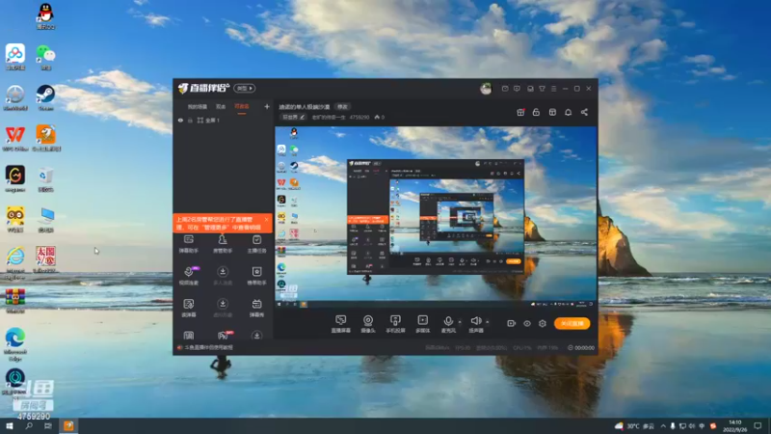Open the first message icon in title bar
This screenshot has width=771, height=434.
pyautogui.click(x=505, y=89)
